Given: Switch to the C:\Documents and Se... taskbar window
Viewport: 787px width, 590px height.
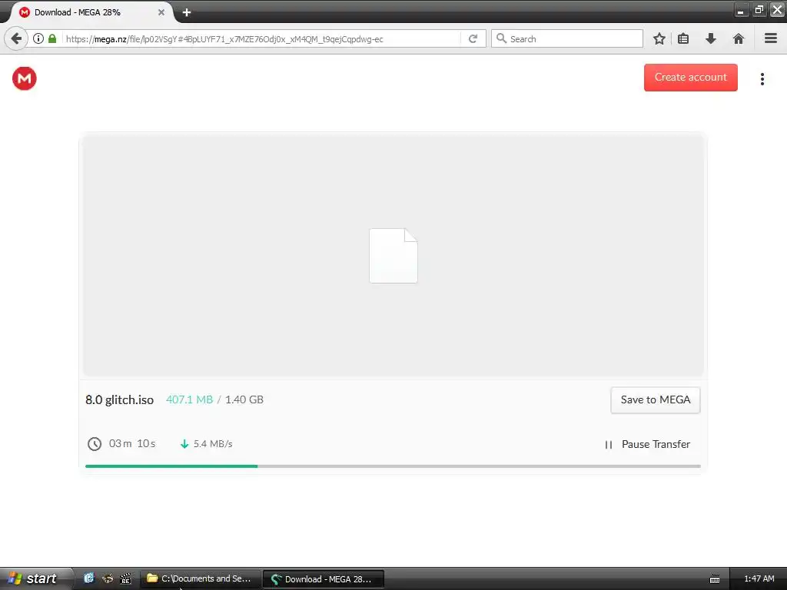Looking at the screenshot, I should click(x=200, y=578).
